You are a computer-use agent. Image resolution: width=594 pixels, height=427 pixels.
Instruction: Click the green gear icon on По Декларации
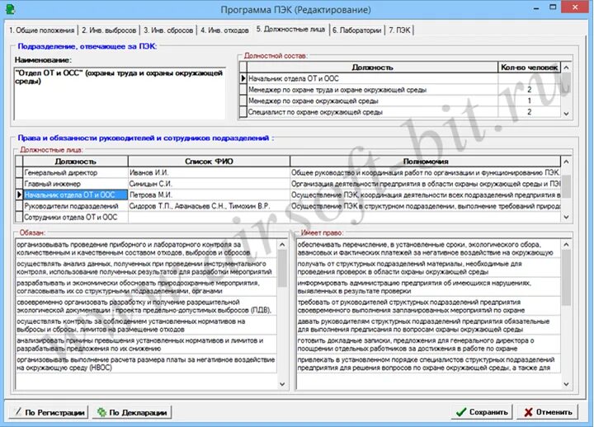(101, 412)
